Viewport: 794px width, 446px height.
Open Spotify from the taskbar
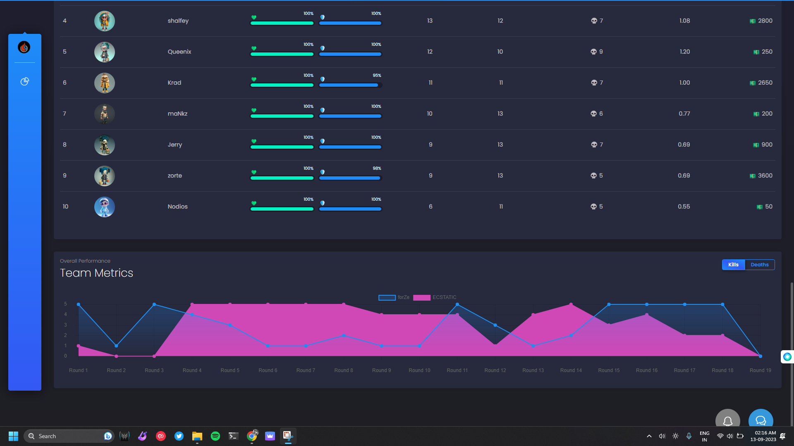[x=215, y=436]
